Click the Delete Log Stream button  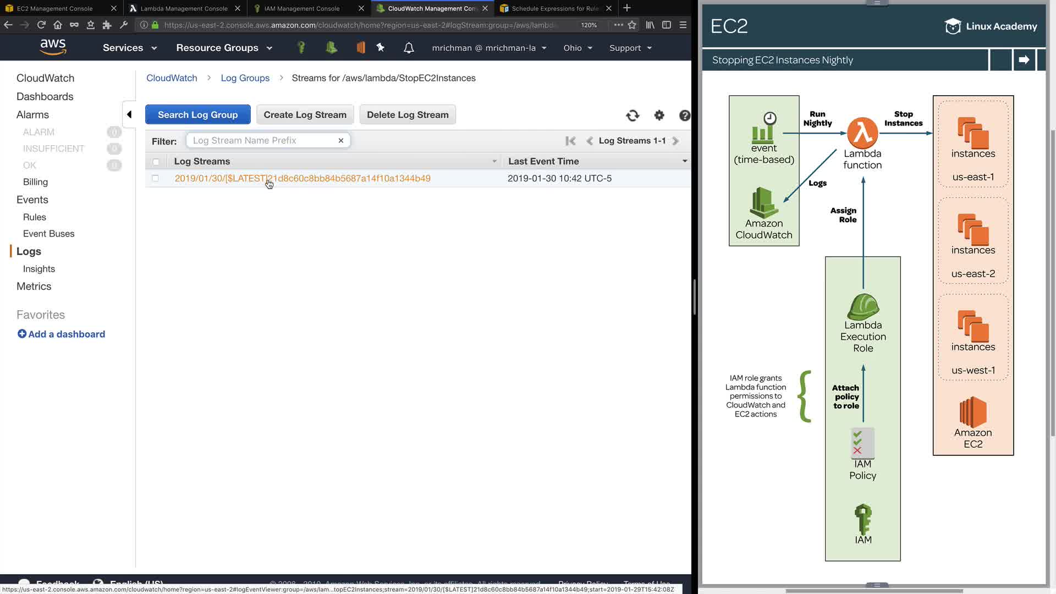coord(408,114)
